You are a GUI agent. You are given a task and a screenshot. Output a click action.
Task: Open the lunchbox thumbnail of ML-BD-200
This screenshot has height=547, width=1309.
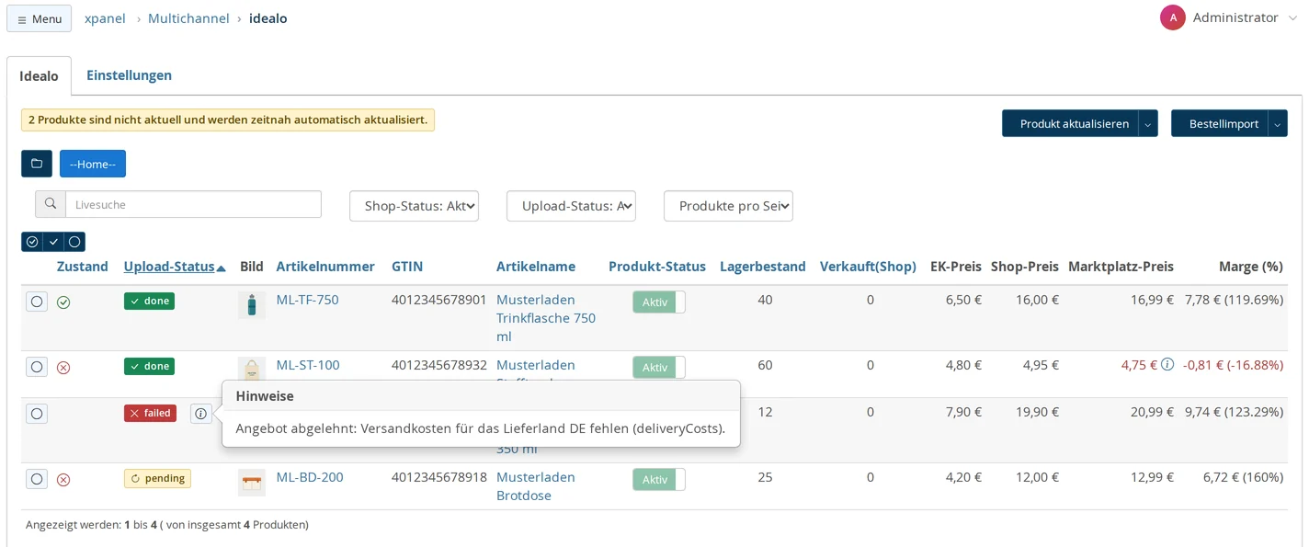(252, 483)
